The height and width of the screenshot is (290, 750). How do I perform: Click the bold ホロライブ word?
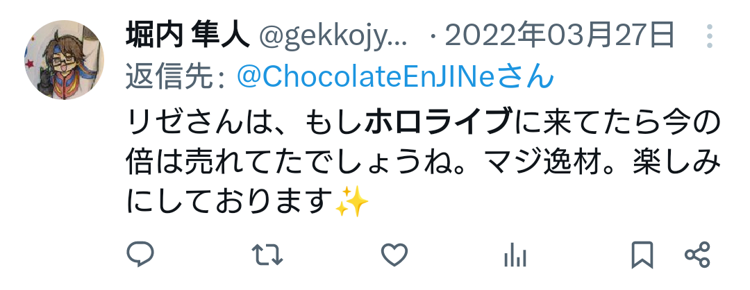pyautogui.click(x=437, y=123)
